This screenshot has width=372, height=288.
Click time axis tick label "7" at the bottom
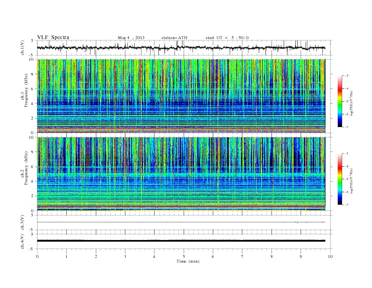pyautogui.click(x=242, y=256)
